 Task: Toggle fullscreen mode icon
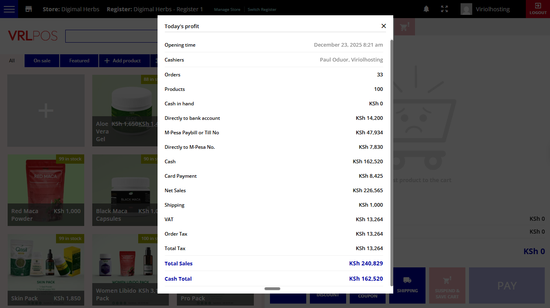pos(444,9)
